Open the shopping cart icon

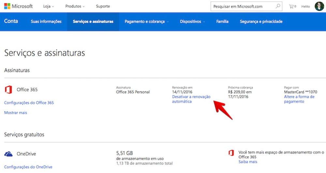292,7
